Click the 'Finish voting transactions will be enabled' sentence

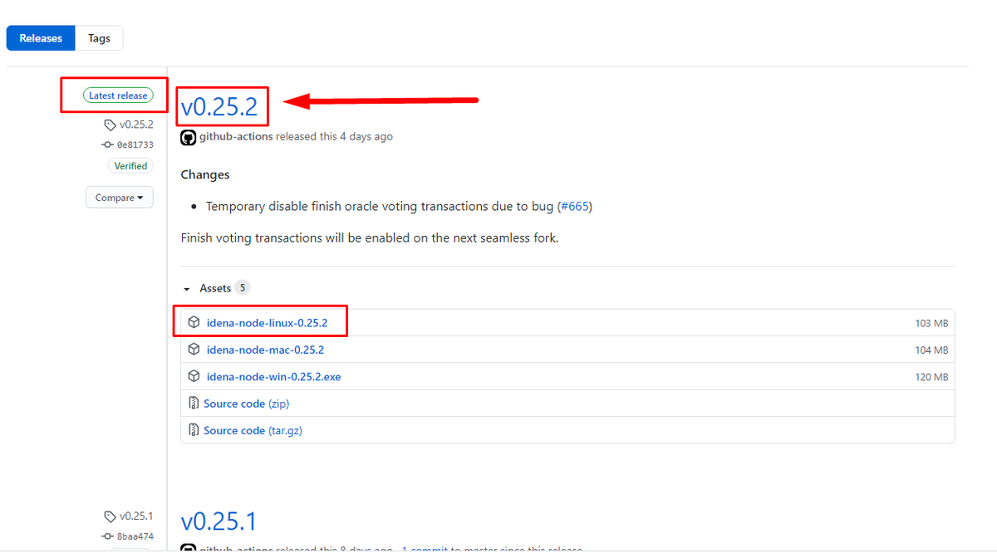pyautogui.click(x=370, y=237)
